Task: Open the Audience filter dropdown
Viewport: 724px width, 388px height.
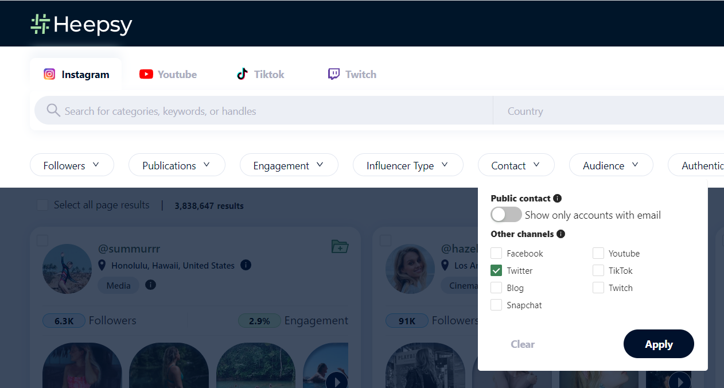Action: pyautogui.click(x=611, y=165)
